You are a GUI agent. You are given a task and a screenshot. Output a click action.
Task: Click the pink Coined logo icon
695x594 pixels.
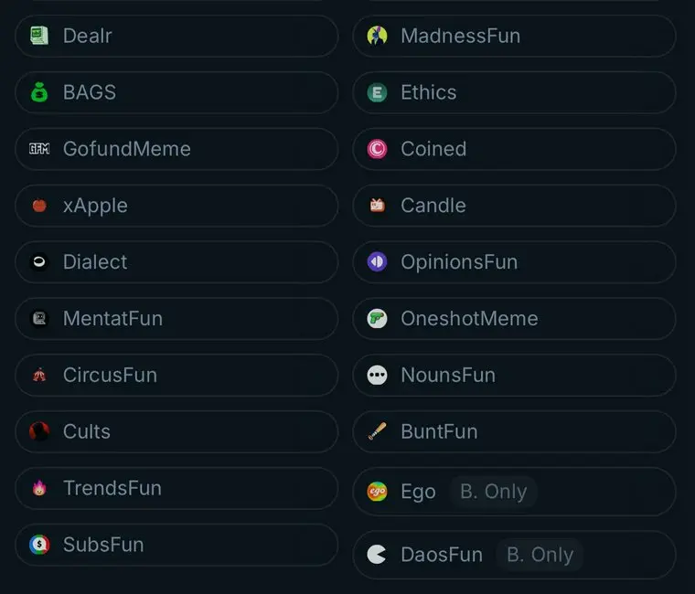point(377,149)
